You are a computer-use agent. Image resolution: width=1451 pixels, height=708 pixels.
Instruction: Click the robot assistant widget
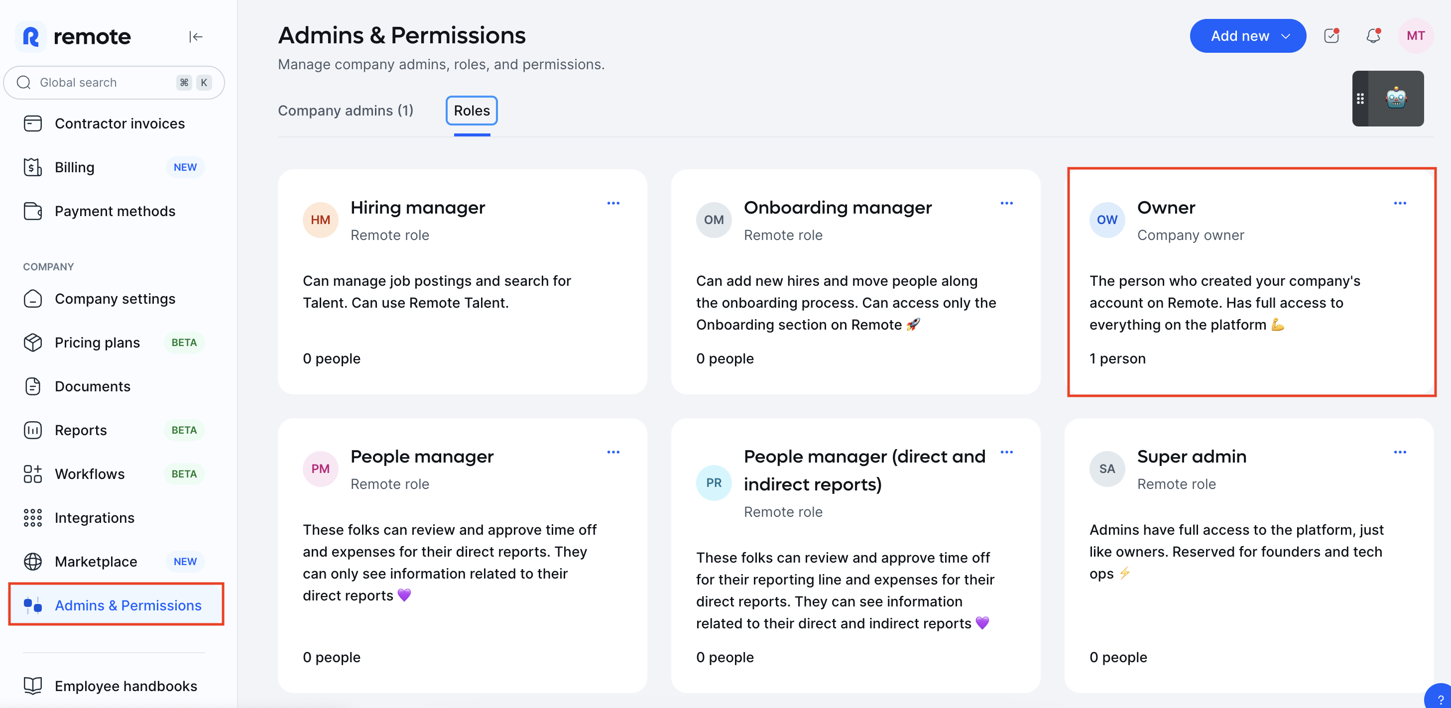point(1396,99)
